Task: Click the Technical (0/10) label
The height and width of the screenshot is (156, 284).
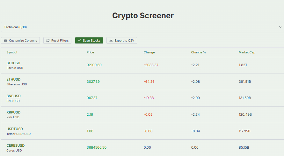Action: 15,27
